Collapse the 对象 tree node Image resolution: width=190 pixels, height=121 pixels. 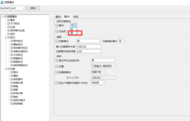[6, 69]
